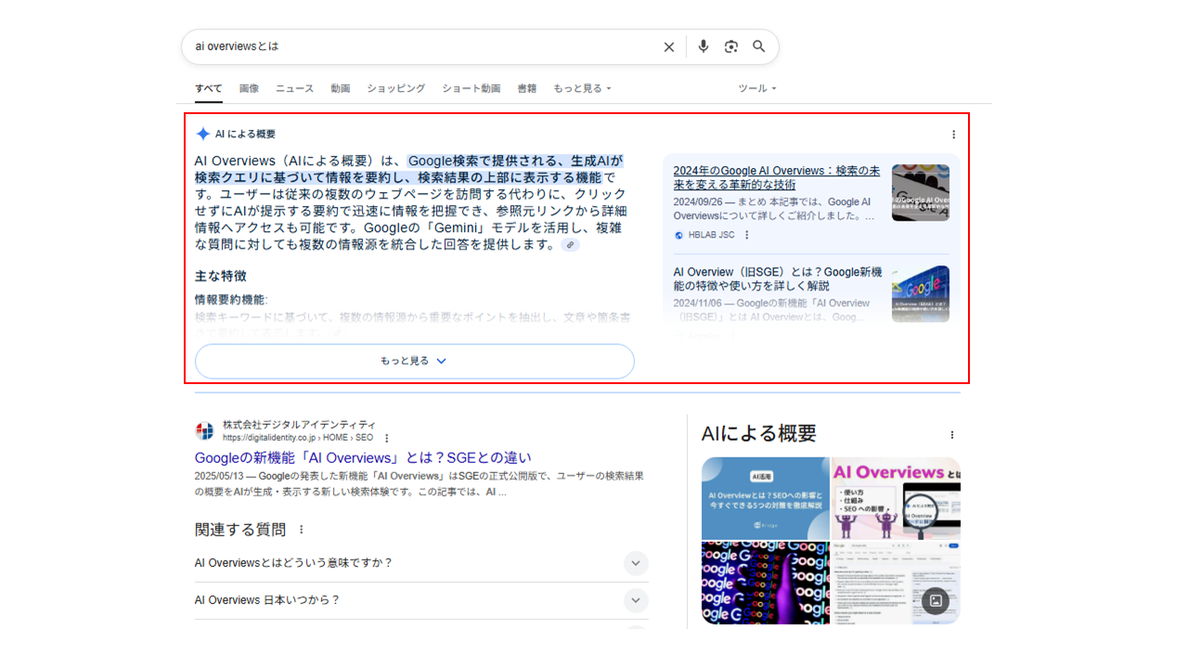
Task: Expand the もっと見る button in AI overview
Action: [x=415, y=361]
